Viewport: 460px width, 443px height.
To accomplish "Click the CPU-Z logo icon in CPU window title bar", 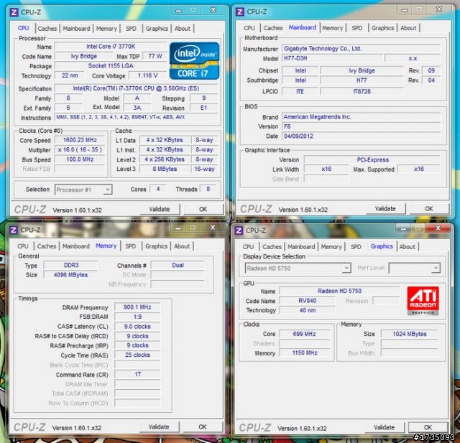I will pos(14,12).
